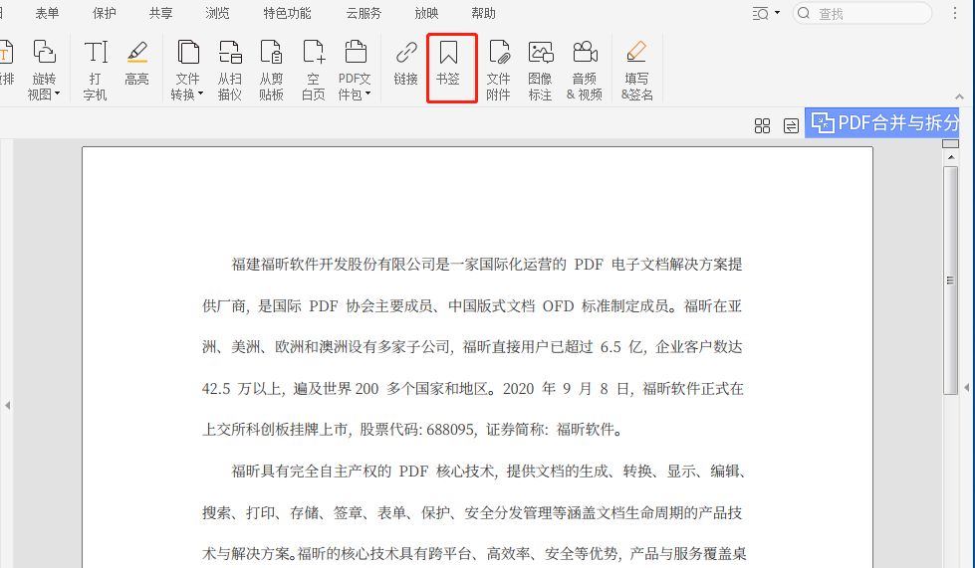Click the vertical scrollbar thumb

[x=950, y=281]
